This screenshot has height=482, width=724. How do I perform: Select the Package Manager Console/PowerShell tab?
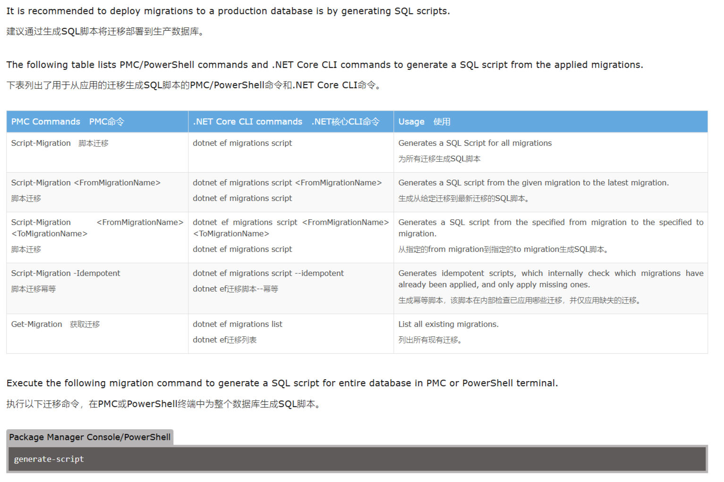pyautogui.click(x=90, y=437)
